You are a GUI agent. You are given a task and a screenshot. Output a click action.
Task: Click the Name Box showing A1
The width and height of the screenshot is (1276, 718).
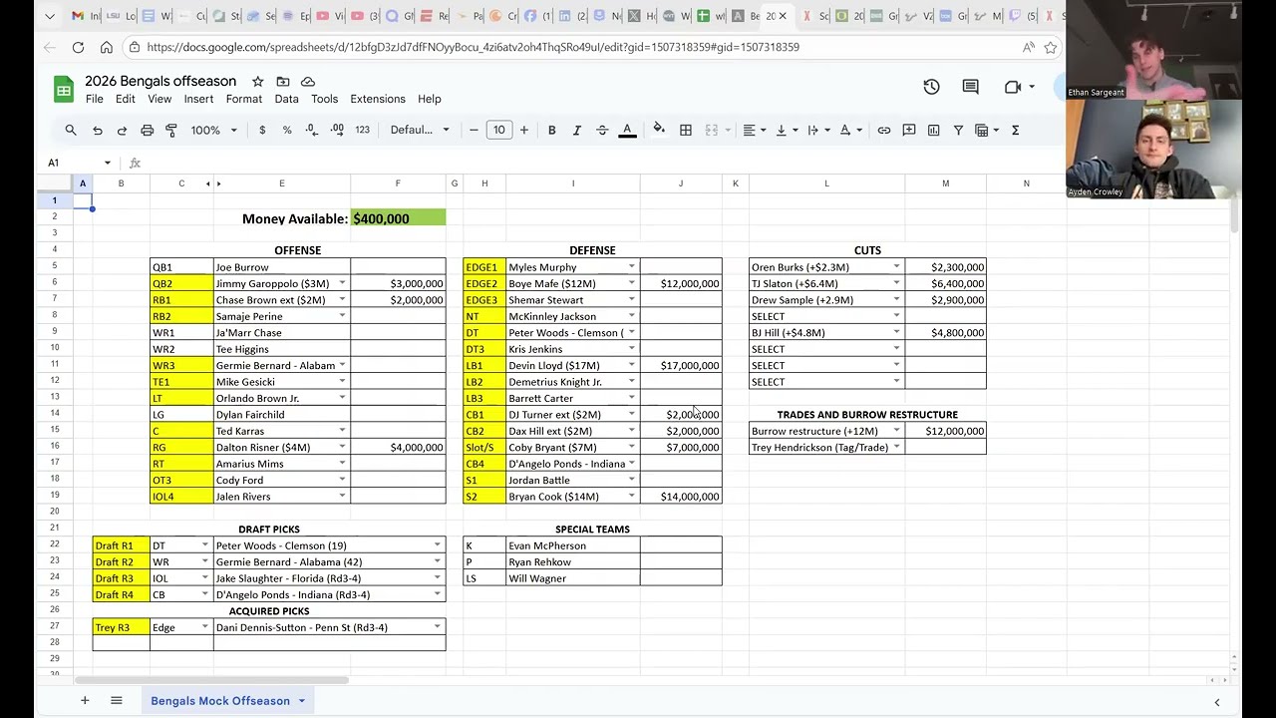[78, 163]
